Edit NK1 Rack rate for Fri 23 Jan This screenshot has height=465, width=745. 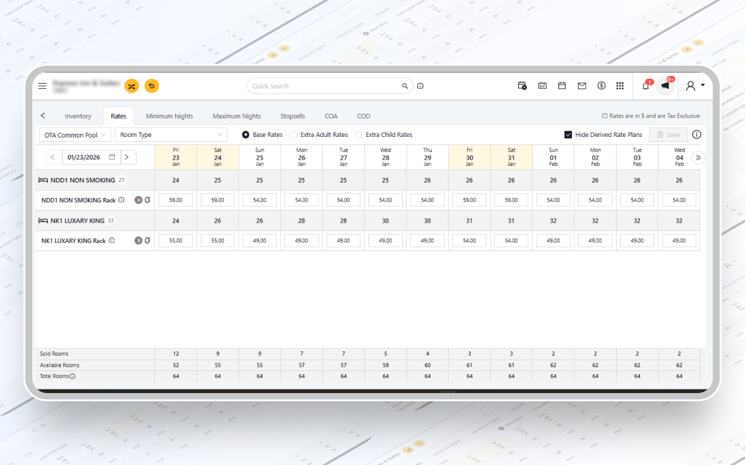[176, 240]
